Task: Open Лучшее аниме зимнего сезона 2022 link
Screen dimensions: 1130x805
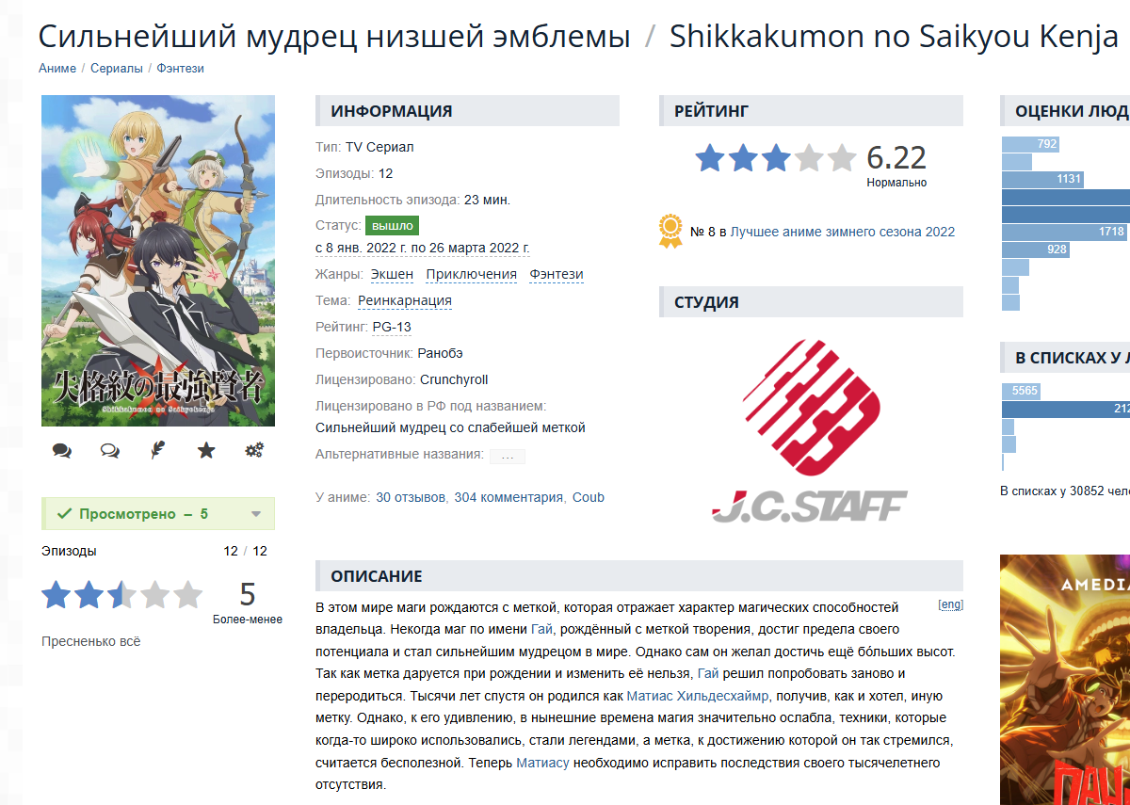Action: point(843,232)
